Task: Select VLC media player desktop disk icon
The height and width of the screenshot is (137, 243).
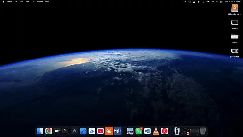Action: point(235,8)
